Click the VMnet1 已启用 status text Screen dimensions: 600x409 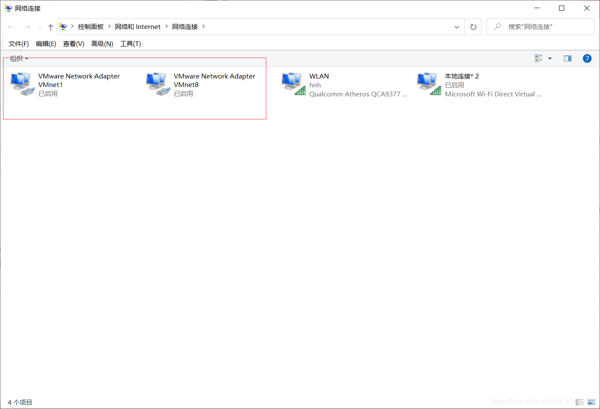pos(48,94)
